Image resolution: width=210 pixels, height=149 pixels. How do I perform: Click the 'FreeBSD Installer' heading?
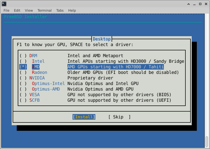coord(26,17)
